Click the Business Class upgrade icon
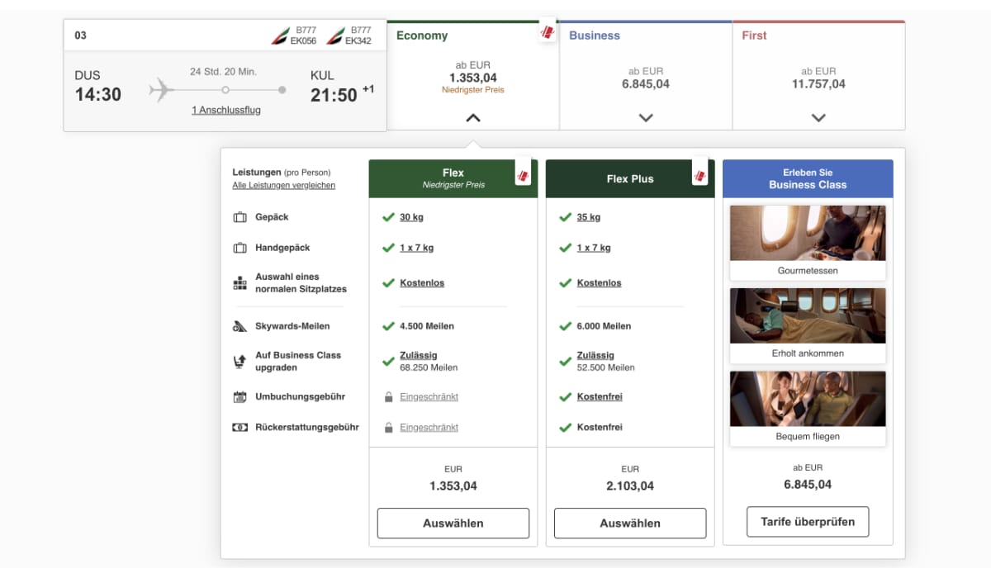 (x=241, y=360)
